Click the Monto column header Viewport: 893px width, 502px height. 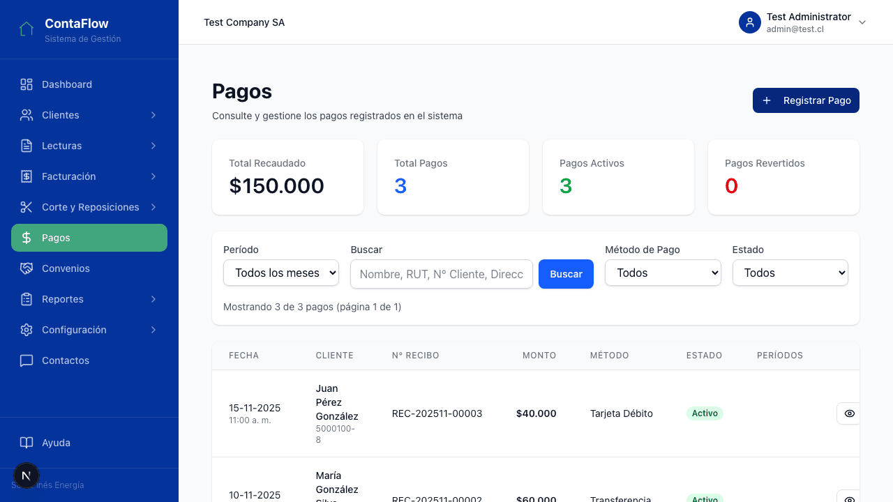click(539, 356)
